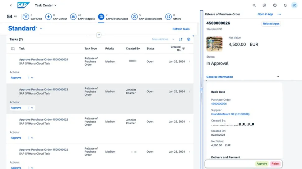Open the Standard view variant dropdown
The height and width of the screenshot is (169, 302).
tap(41, 29)
